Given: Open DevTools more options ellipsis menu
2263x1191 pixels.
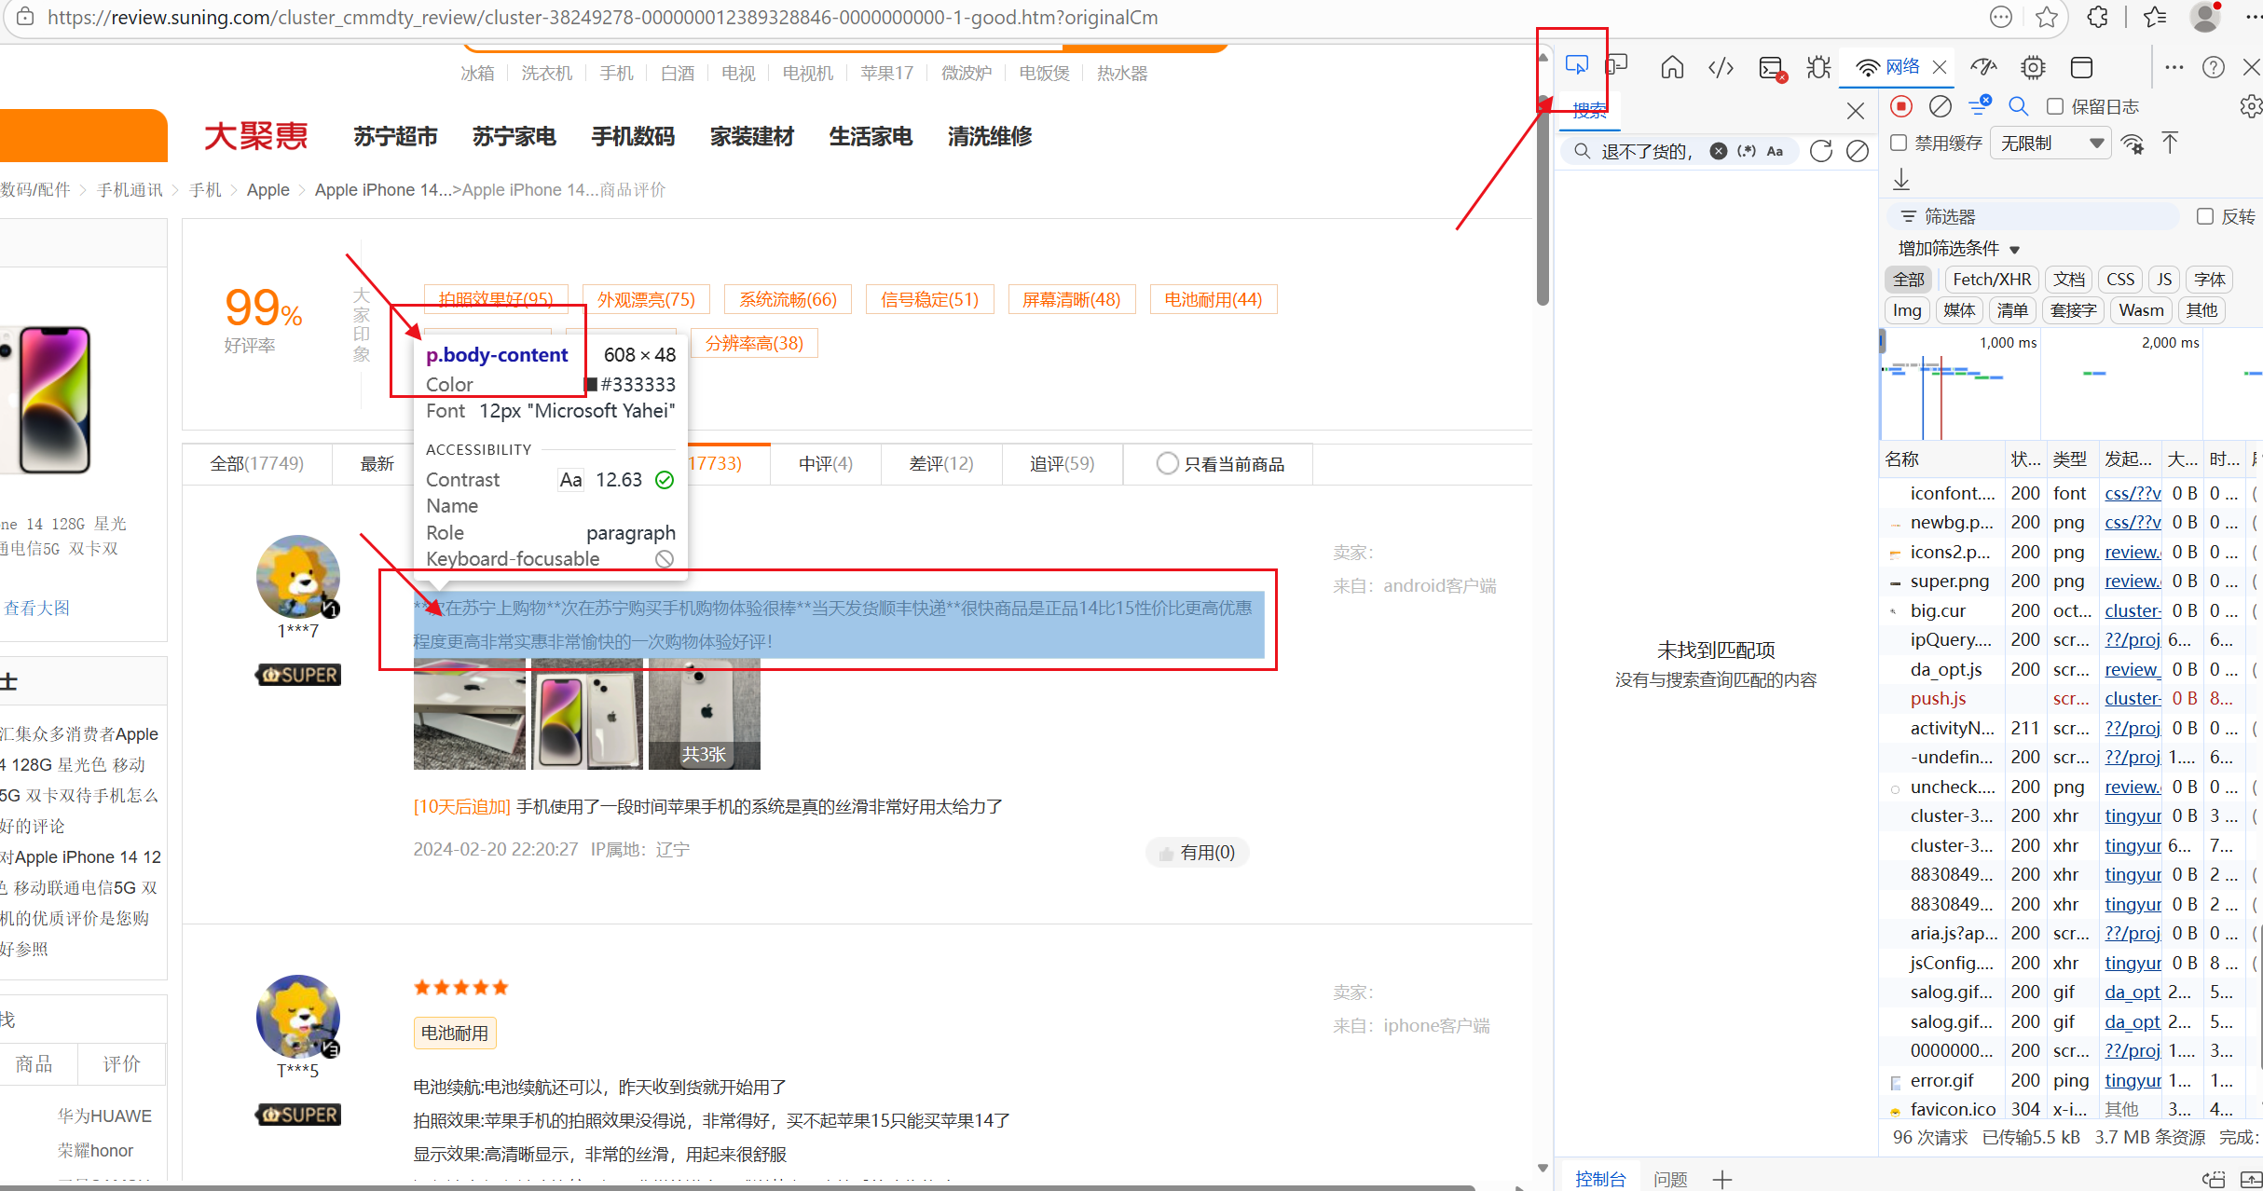Looking at the screenshot, I should click(2174, 67).
